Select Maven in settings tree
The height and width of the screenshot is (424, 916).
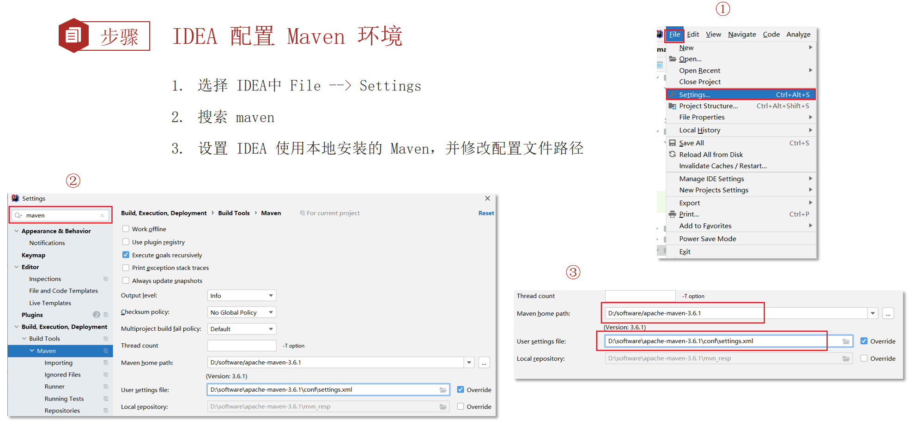pos(60,351)
